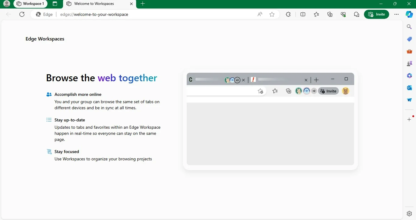Image resolution: width=416 pixels, height=220 pixels.
Task: Close the Welcome to Workspaces tab
Action: coord(131,4)
